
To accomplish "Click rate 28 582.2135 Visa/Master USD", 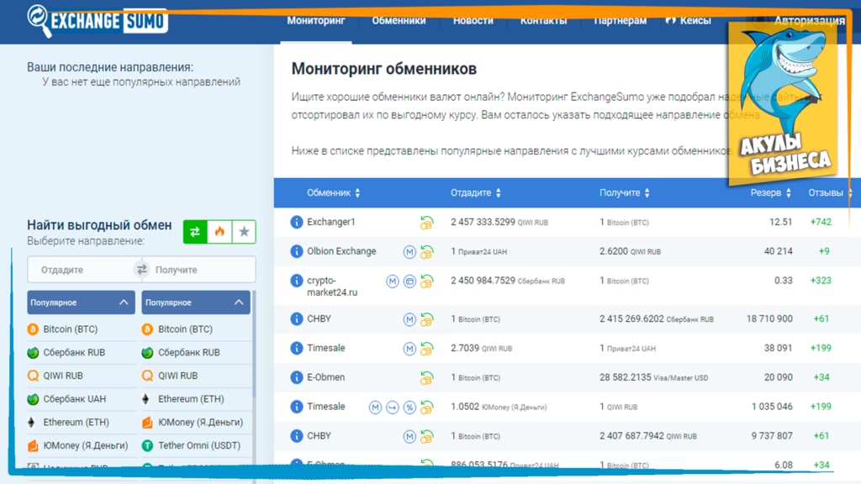I will pos(653,377).
